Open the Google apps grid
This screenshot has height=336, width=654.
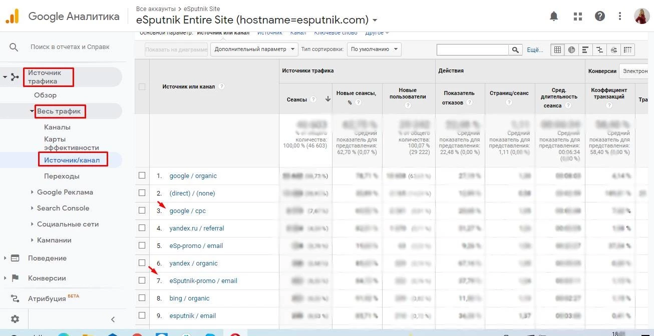tap(578, 16)
